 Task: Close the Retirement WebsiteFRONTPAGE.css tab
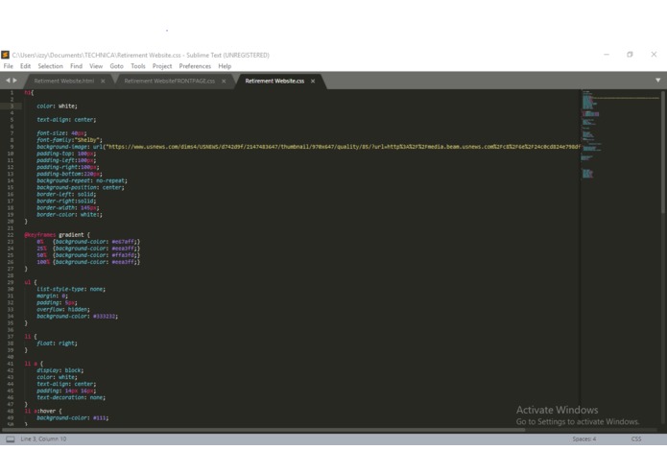[x=224, y=82]
